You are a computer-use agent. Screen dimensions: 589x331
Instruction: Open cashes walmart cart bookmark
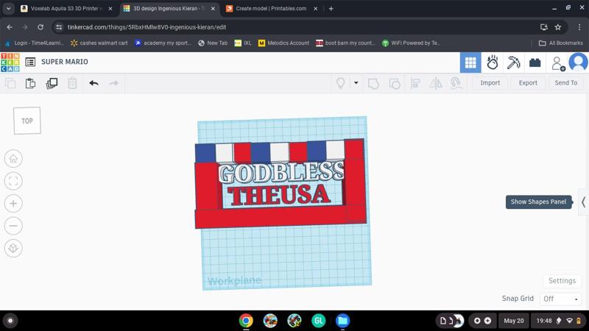coord(99,43)
